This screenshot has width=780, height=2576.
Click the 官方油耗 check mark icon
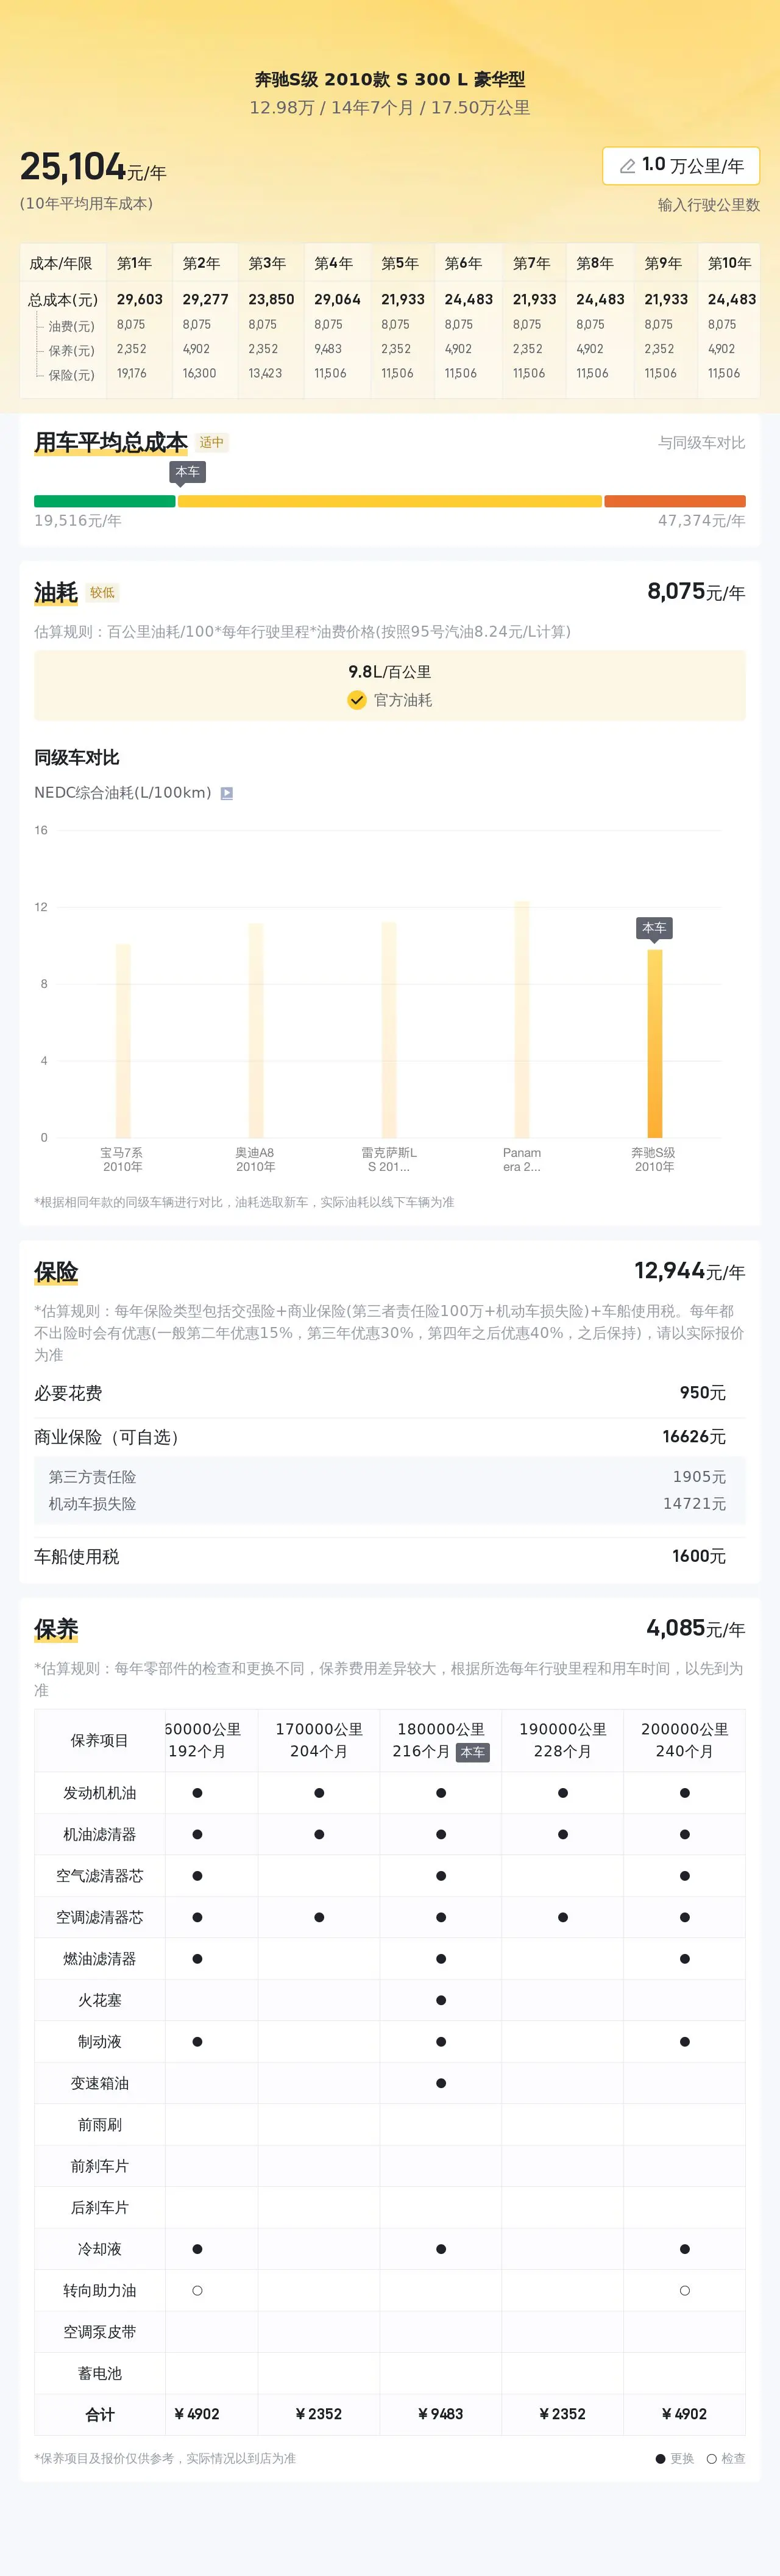(356, 700)
